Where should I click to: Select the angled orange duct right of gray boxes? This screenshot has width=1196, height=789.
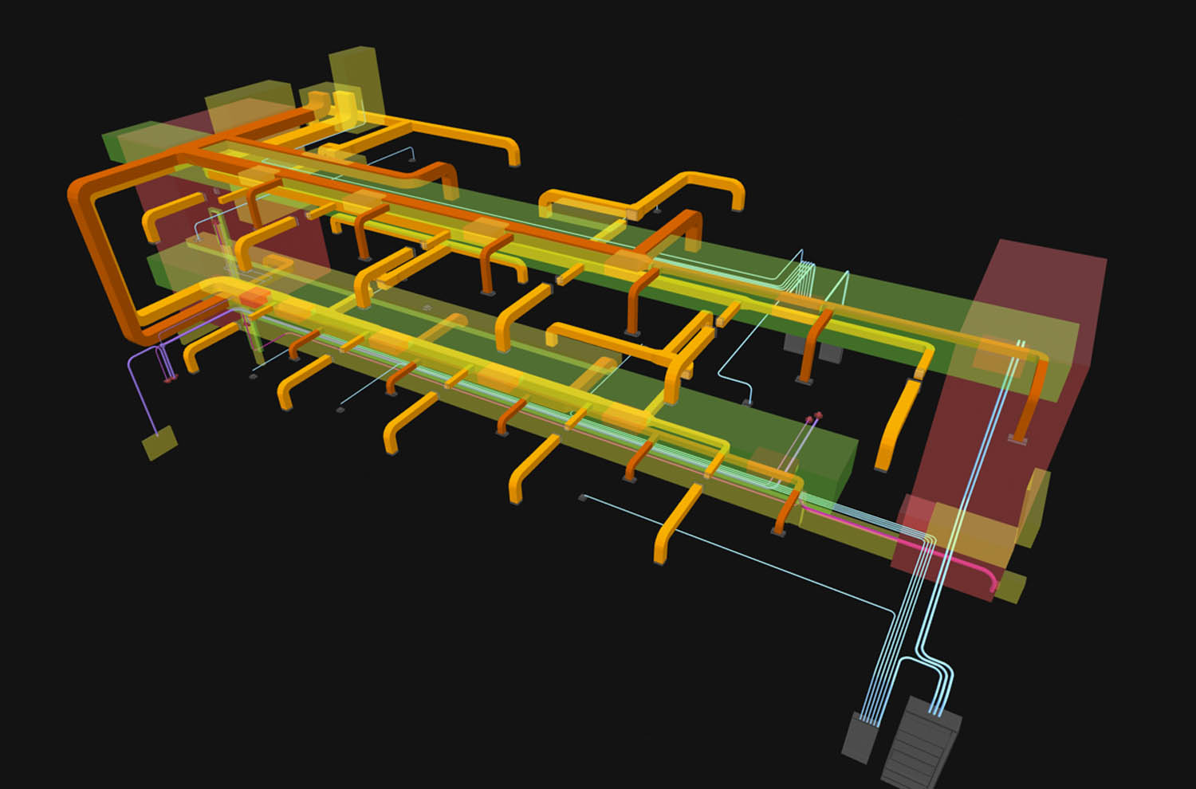tap(897, 426)
